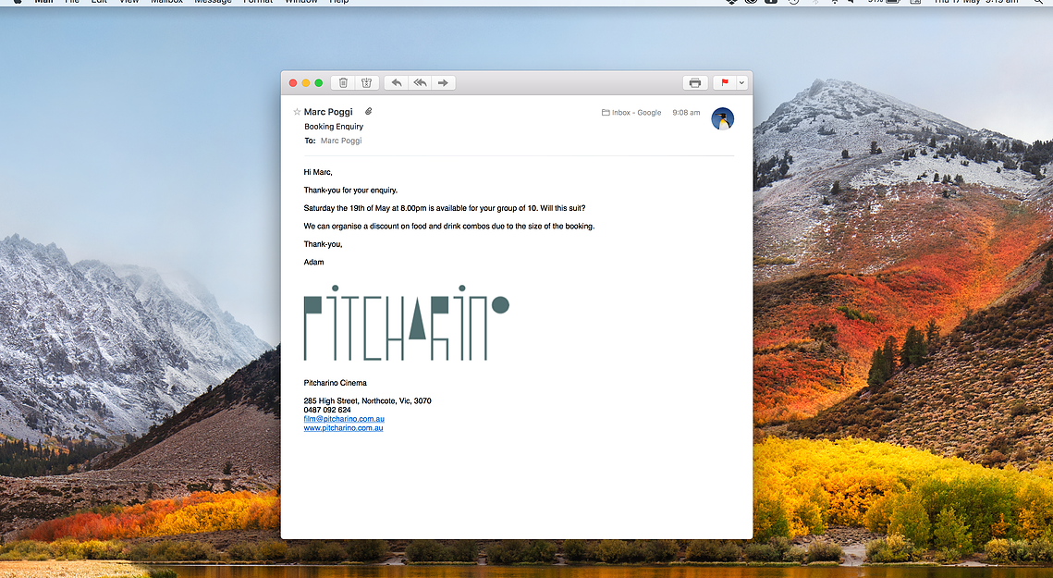1053x578 pixels.
Task: Click the discount on food and drink line
Action: pyautogui.click(x=449, y=227)
